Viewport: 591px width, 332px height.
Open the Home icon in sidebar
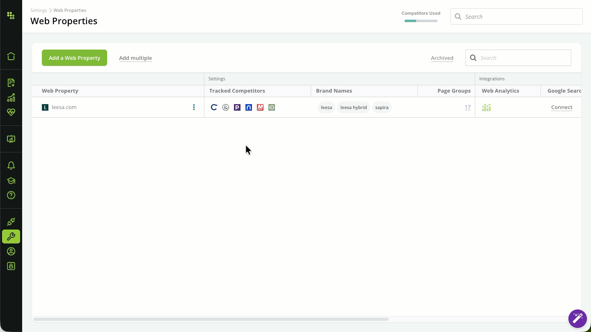click(x=11, y=56)
